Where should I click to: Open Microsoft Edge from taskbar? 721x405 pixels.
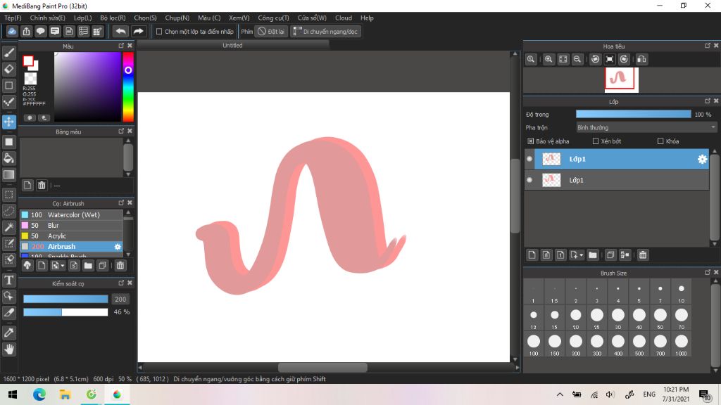pyautogui.click(x=39, y=394)
